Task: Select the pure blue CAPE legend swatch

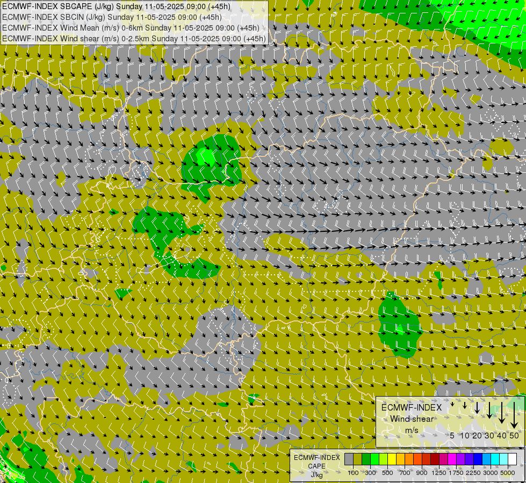Action: point(478,459)
